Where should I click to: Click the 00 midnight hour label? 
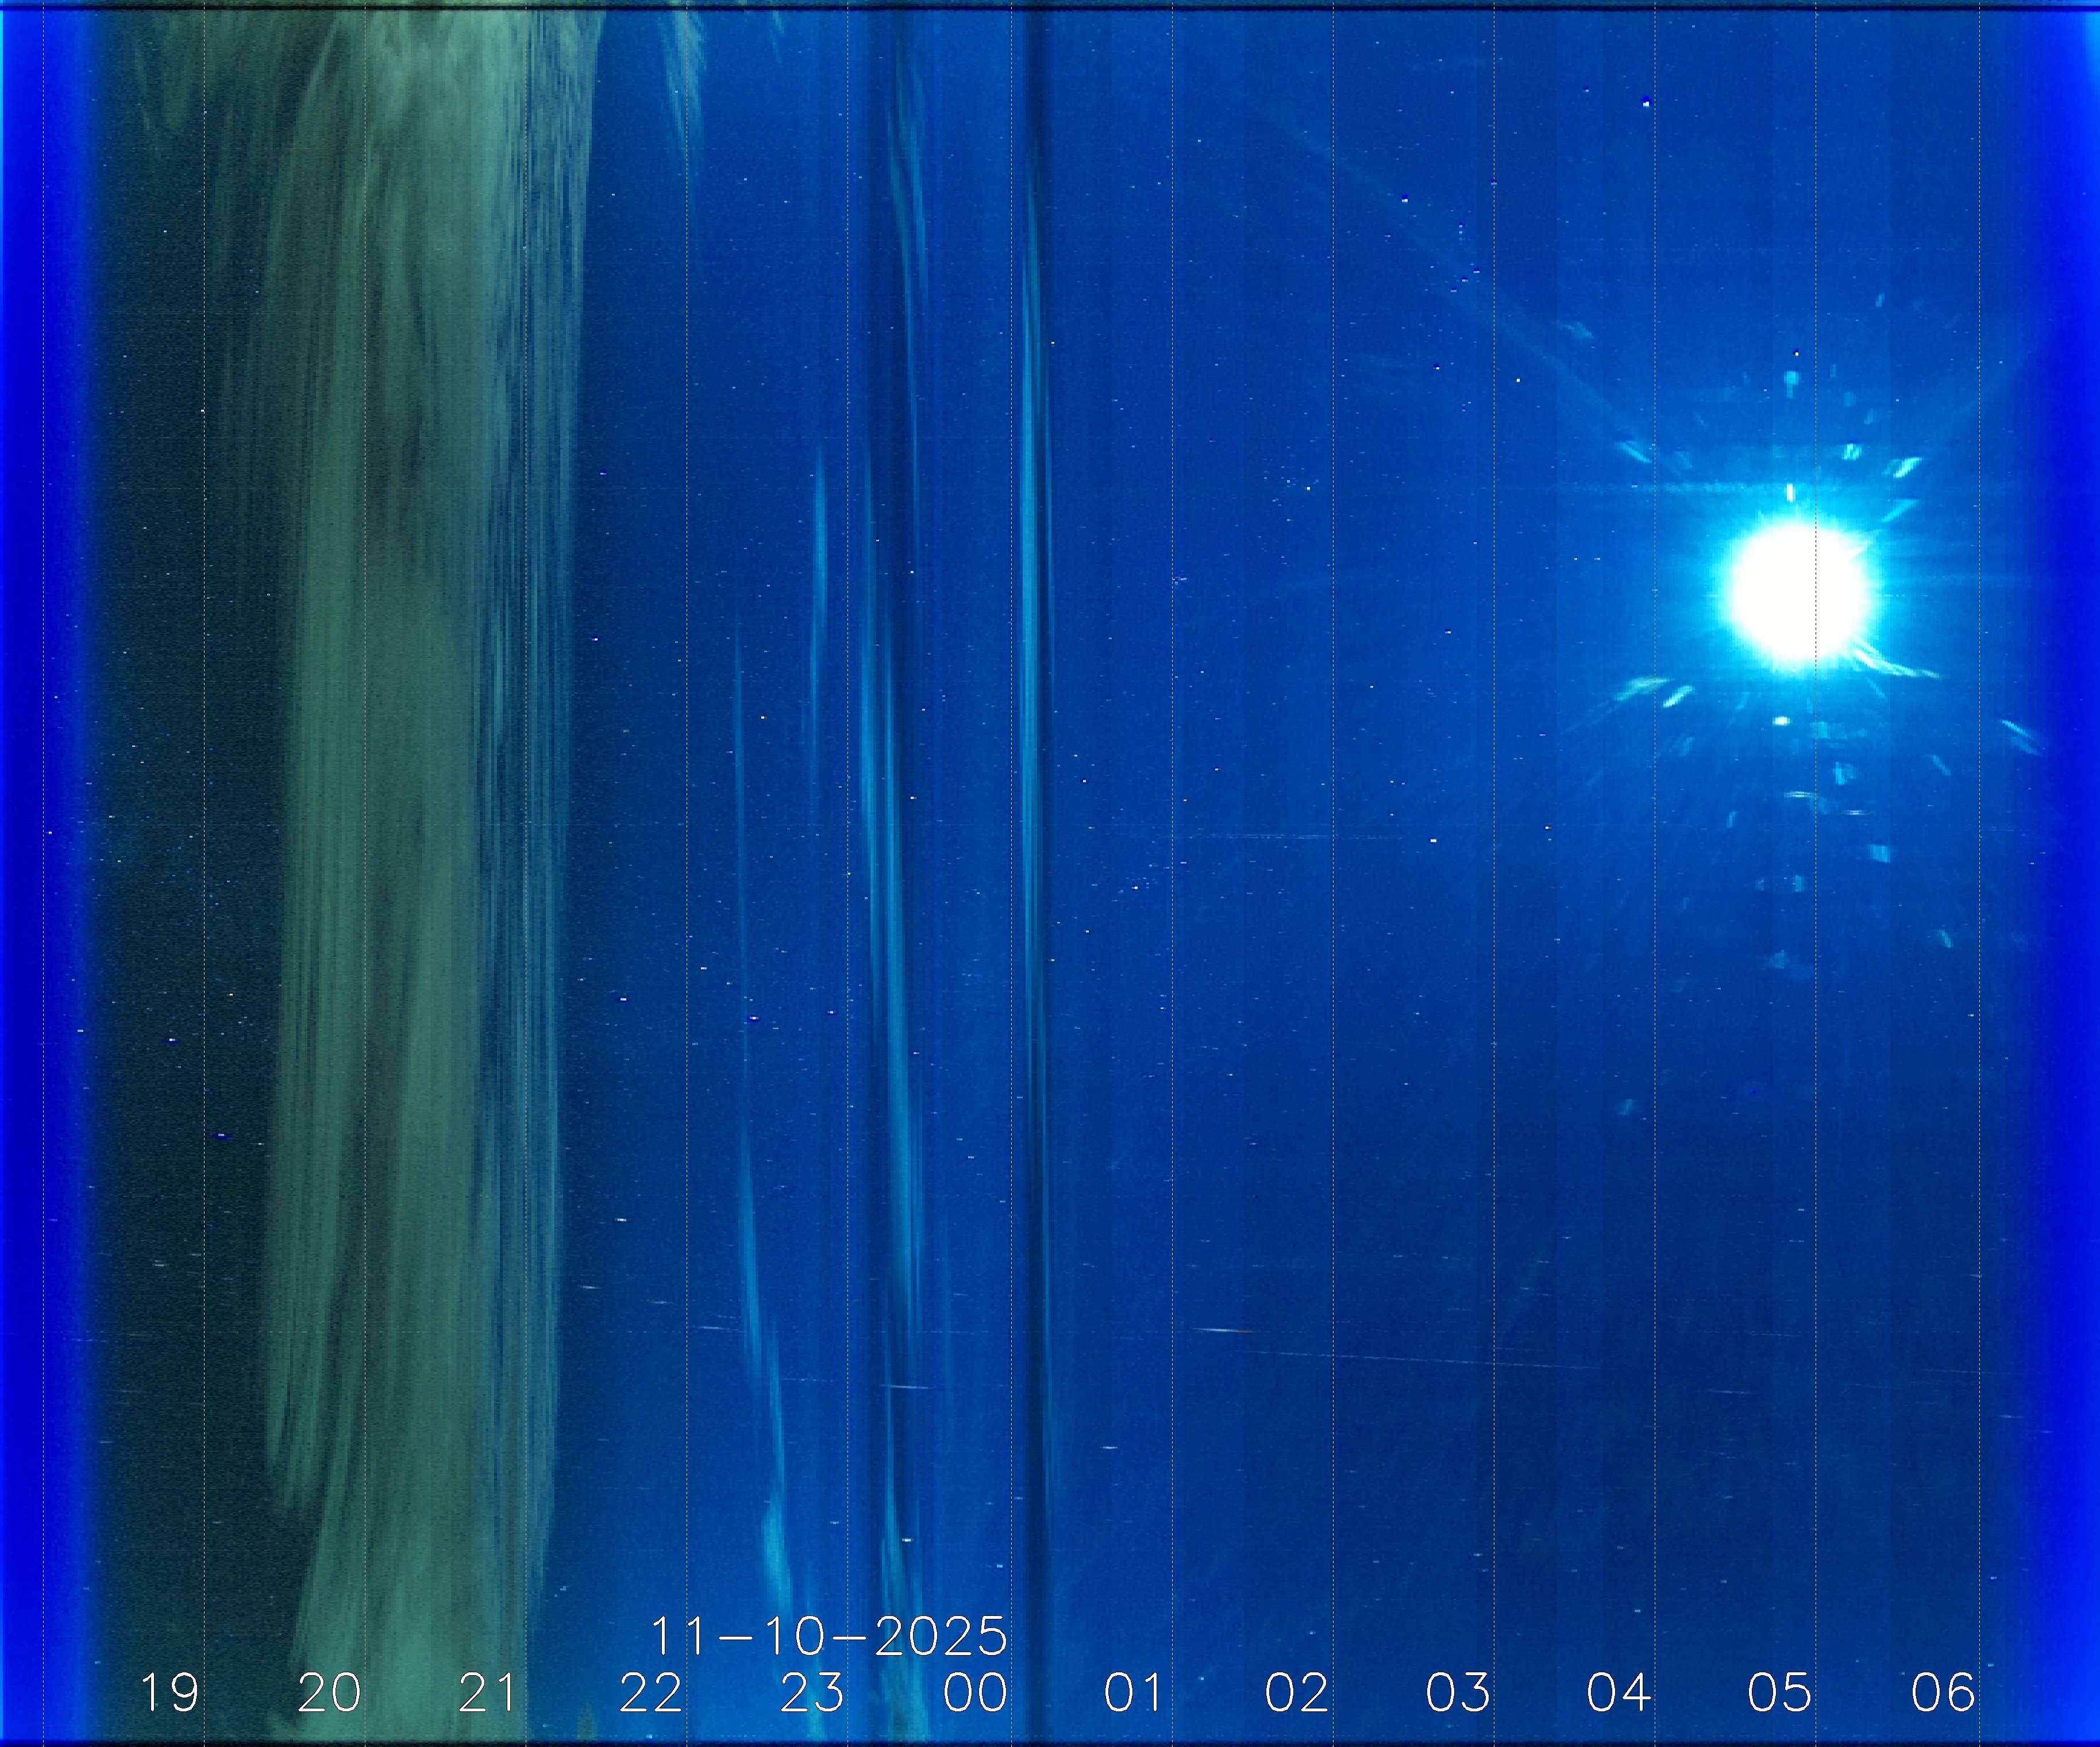[975, 1693]
